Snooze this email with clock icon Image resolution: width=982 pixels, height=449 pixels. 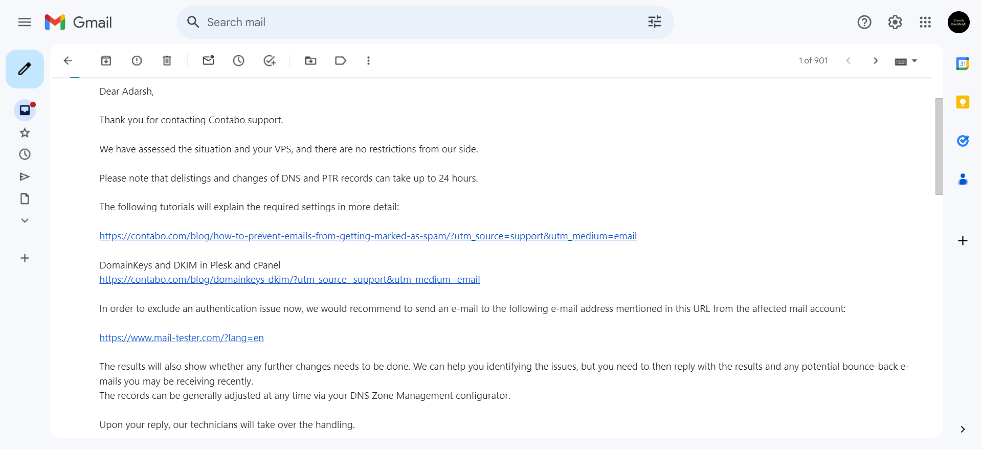238,61
